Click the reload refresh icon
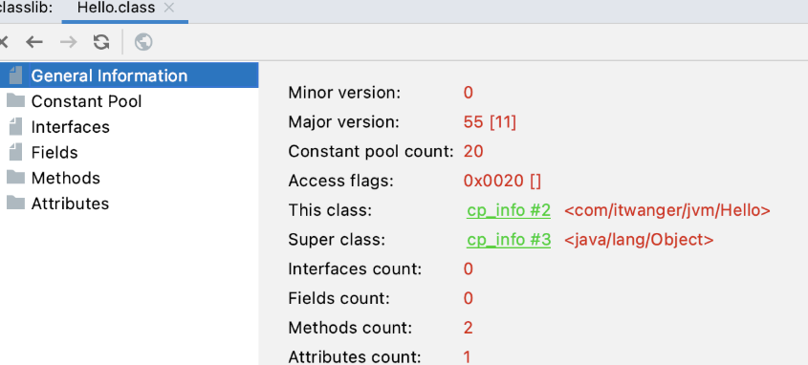Screen dimensions: 808x365 pos(101,42)
